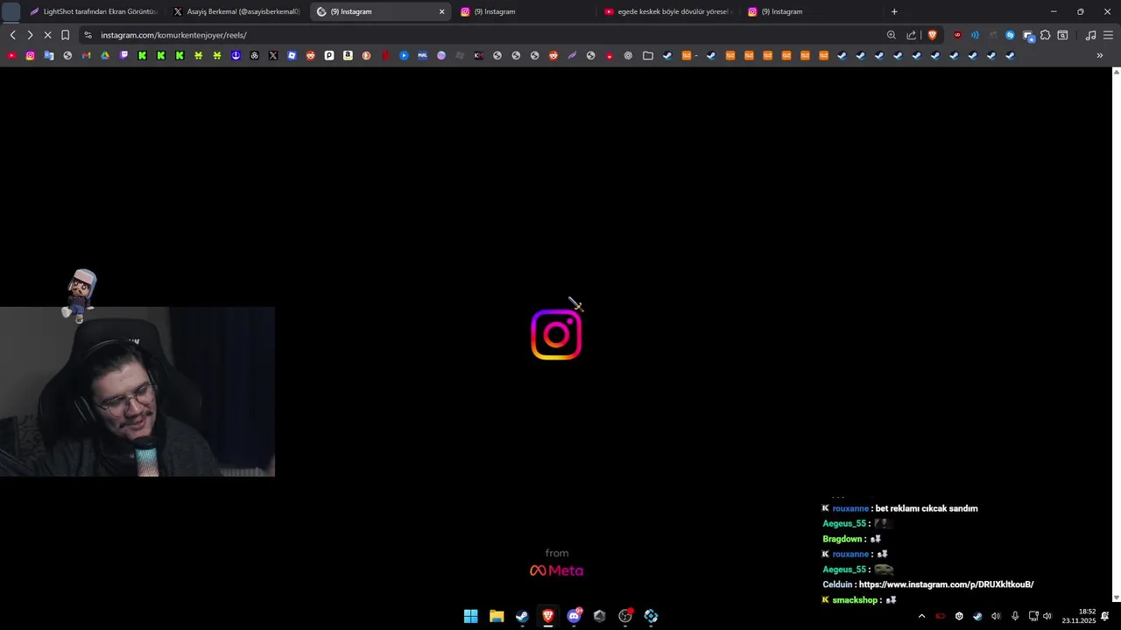This screenshot has height=630, width=1121.
Task: Go forward to the next page
Action: (x=30, y=35)
